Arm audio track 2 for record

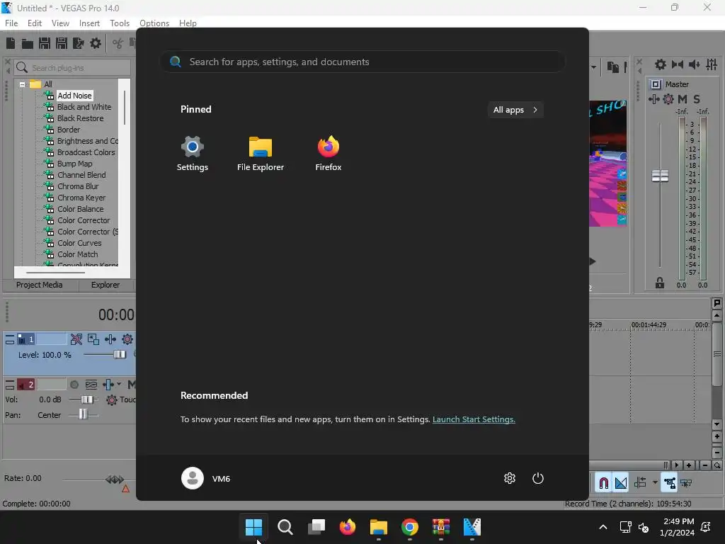74,385
